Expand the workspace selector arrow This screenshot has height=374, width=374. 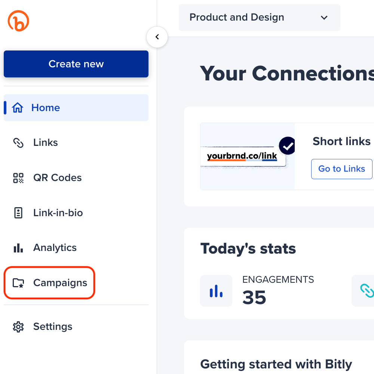[x=324, y=18]
